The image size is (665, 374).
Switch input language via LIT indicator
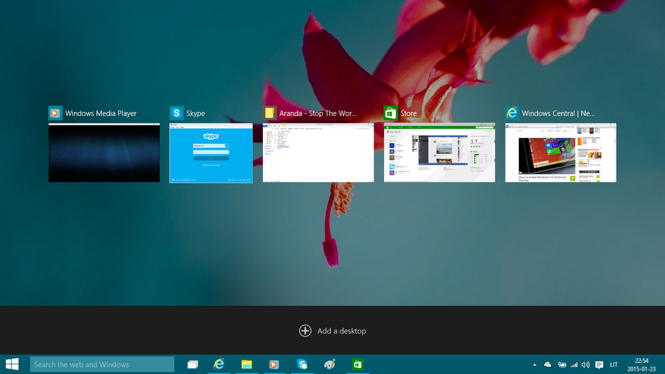pos(614,365)
